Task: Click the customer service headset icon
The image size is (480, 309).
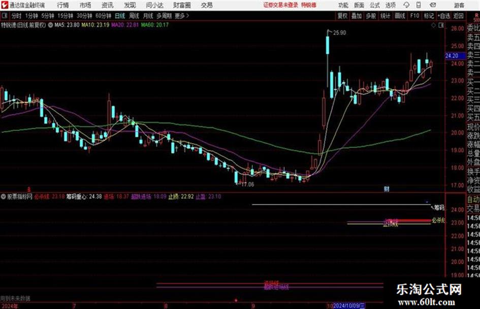Action: tap(406, 5)
